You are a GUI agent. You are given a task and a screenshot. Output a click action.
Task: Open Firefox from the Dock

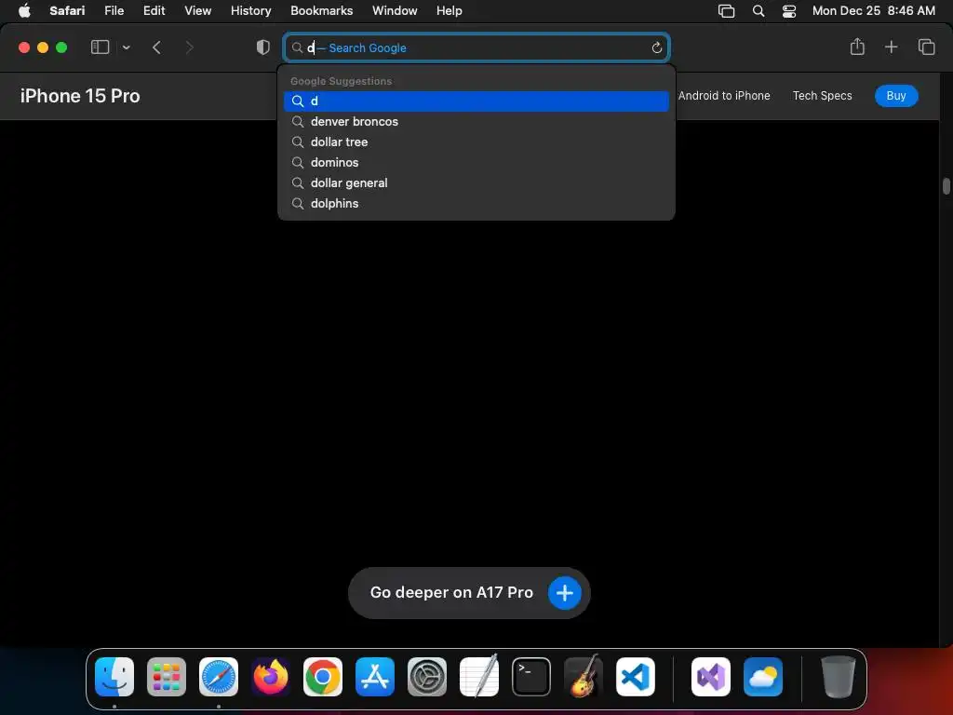(271, 677)
